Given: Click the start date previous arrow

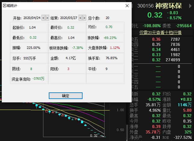Looking at the screenshot, I should 43,18.
